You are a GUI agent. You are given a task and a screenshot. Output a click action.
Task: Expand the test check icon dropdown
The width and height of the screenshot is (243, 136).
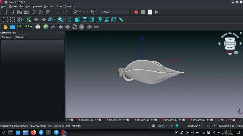pyautogui.click(x=80, y=12)
